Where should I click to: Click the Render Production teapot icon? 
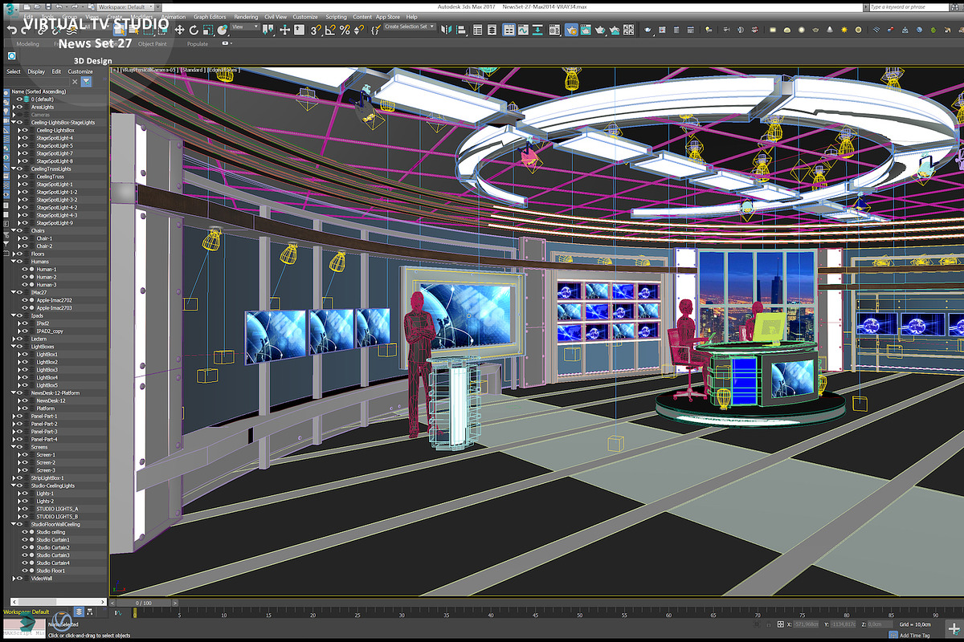click(599, 30)
